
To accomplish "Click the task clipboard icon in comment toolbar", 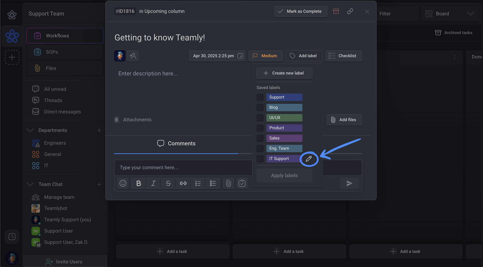I will 242,183.
